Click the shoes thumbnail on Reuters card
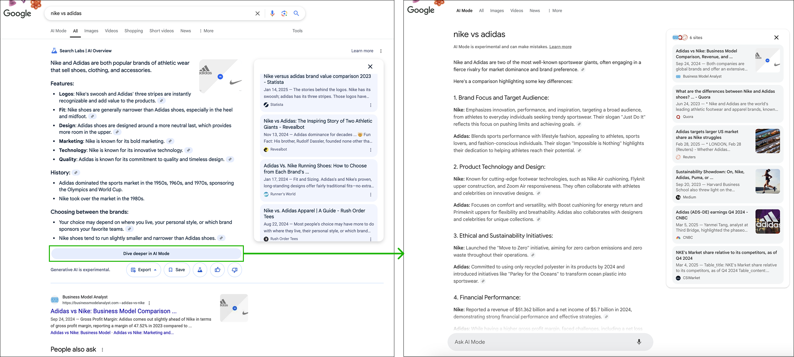The height and width of the screenshot is (357, 794). [768, 141]
